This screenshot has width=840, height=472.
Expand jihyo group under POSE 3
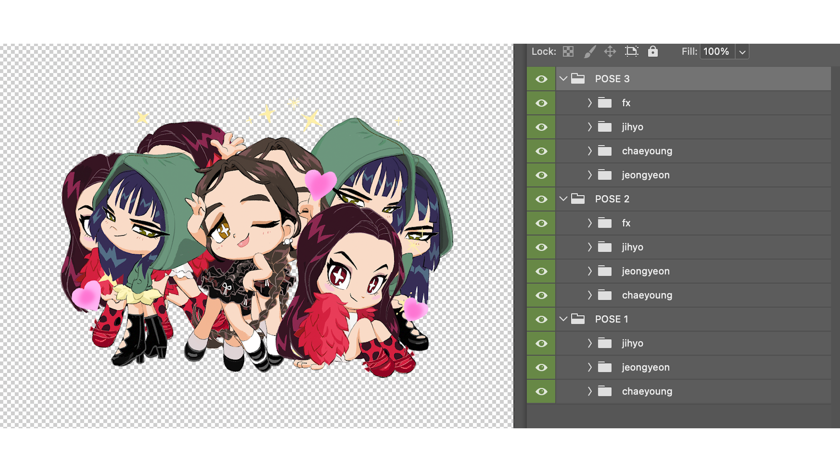click(x=589, y=127)
